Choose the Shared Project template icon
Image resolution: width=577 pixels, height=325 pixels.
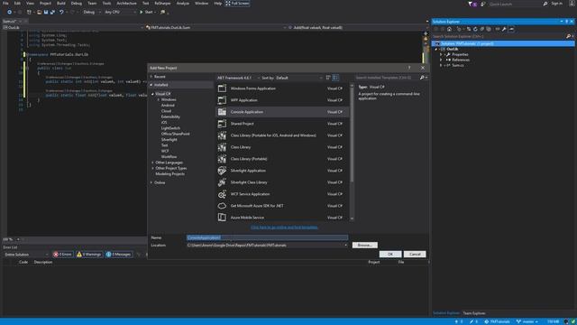click(222, 124)
